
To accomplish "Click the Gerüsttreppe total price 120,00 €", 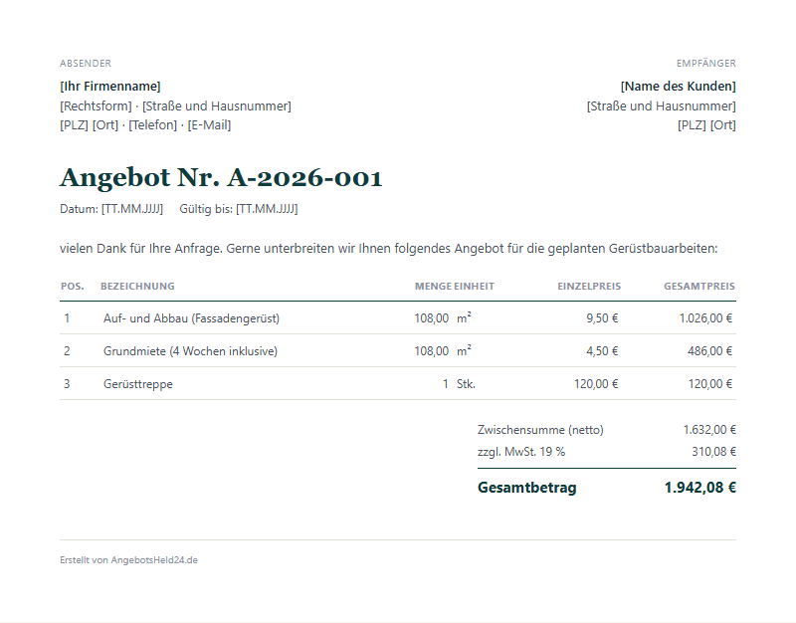I will point(710,384).
